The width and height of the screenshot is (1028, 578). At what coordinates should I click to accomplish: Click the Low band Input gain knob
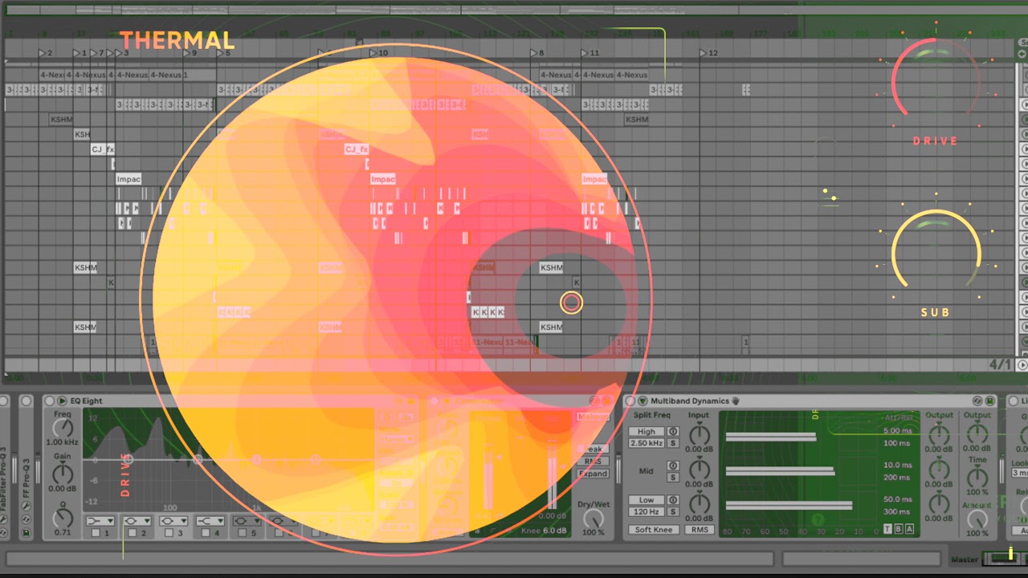700,503
